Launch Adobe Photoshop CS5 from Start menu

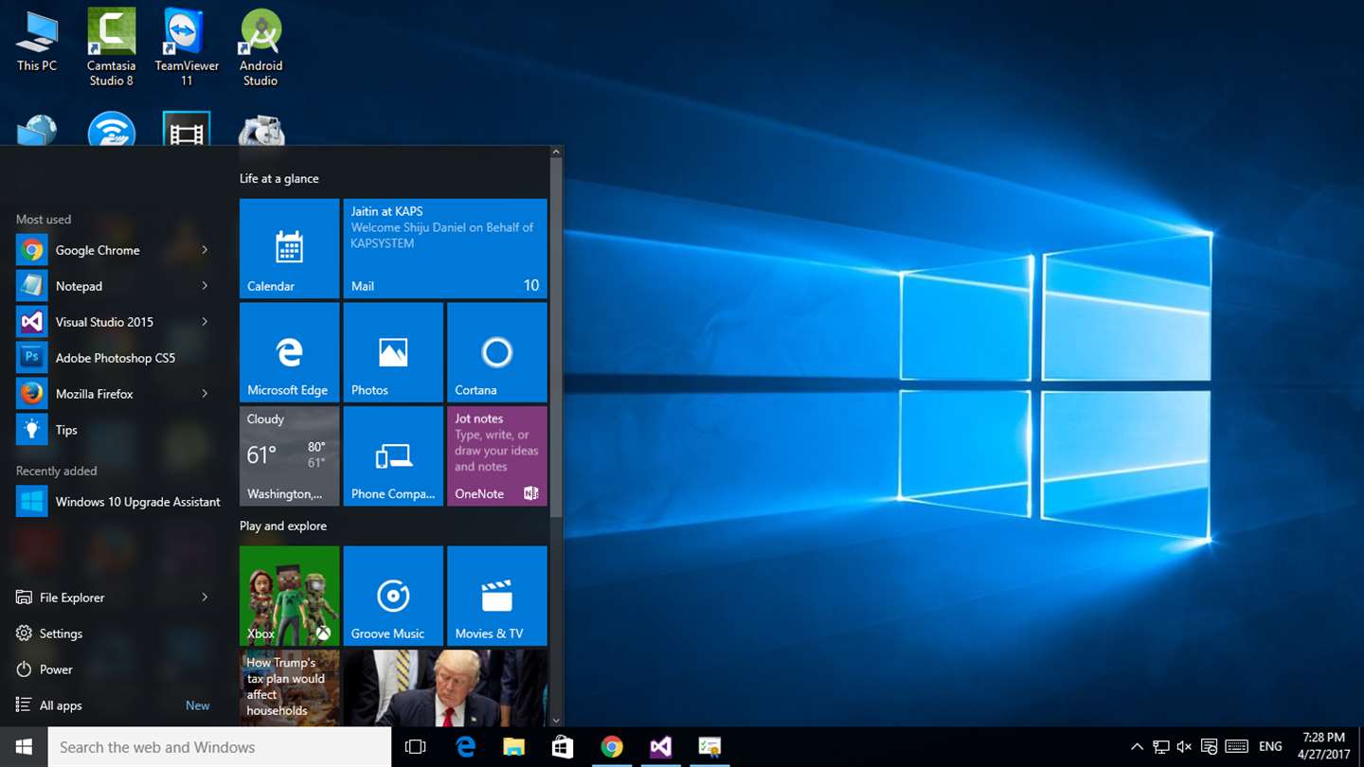point(114,358)
